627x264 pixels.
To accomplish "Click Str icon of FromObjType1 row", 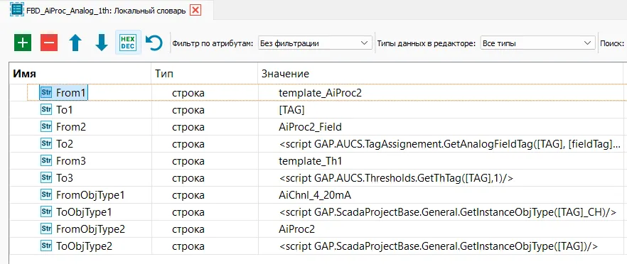I will click(47, 195).
